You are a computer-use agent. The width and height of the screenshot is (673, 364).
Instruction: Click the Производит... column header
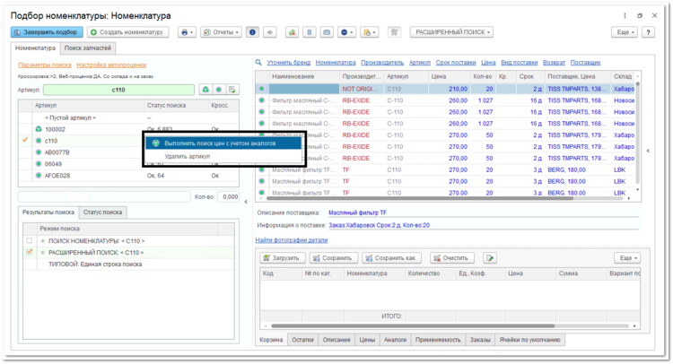(x=362, y=76)
